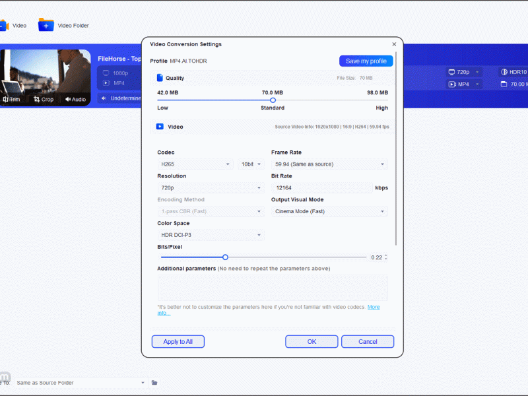
Task: Open the Frame Rate dropdown
Action: pyautogui.click(x=329, y=164)
